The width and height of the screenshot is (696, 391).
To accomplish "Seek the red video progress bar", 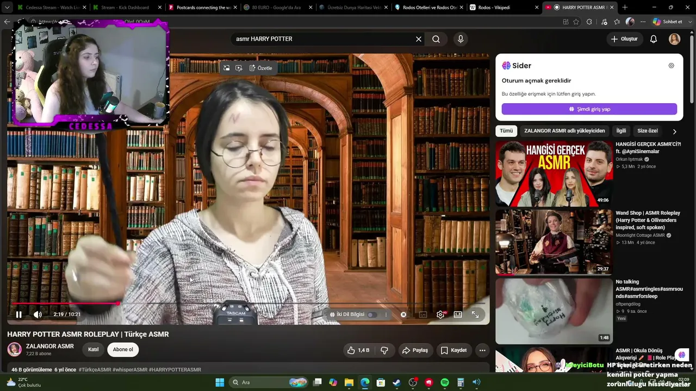I will click(x=248, y=304).
